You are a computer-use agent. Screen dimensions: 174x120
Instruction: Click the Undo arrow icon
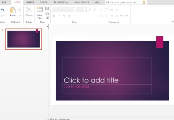pos(2,10)
